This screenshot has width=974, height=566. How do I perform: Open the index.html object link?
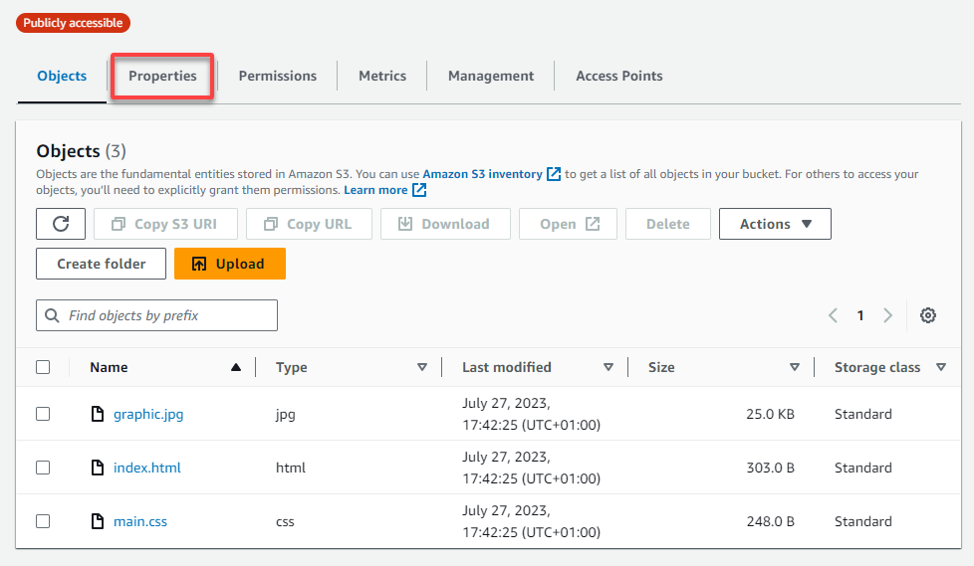tap(147, 468)
